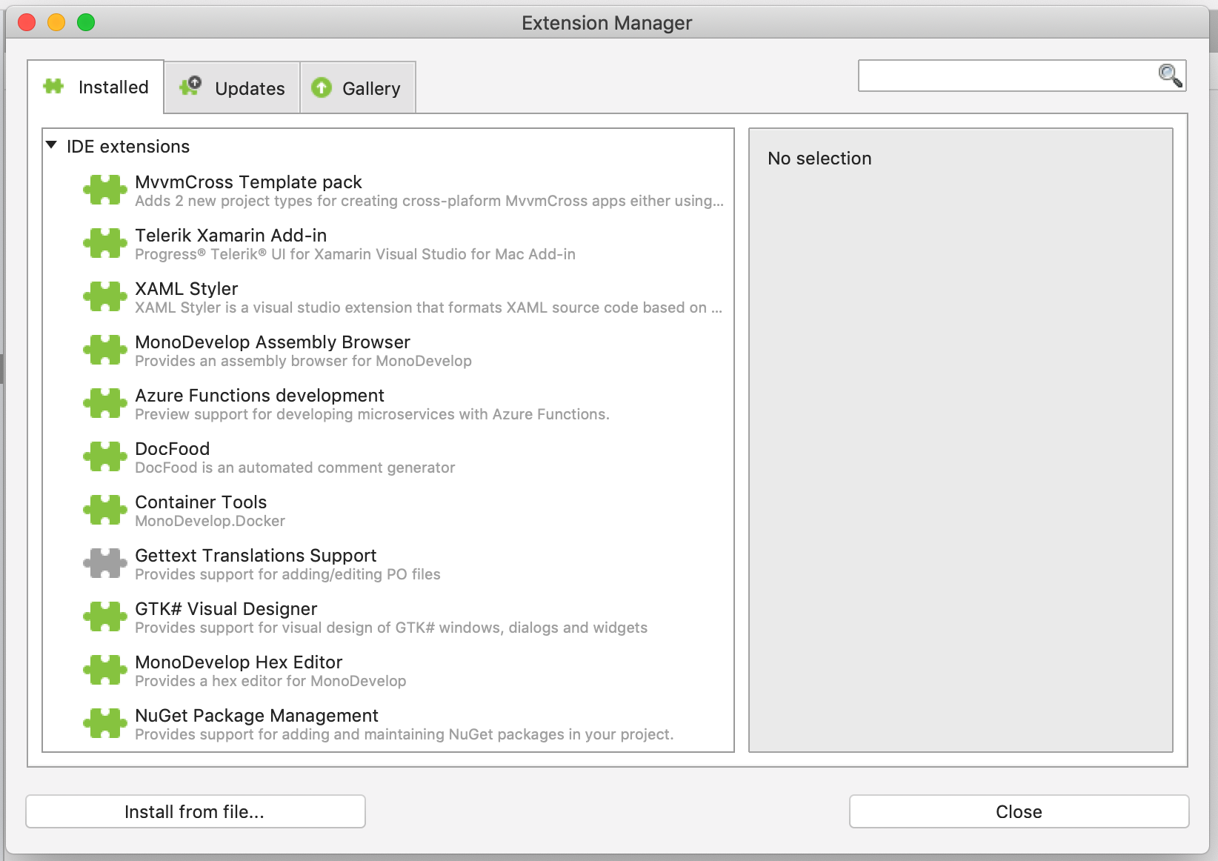Open the Gallery tab
Image resolution: width=1218 pixels, height=861 pixels.
358,88
